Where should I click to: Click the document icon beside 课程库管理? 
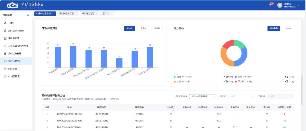tap(5, 38)
